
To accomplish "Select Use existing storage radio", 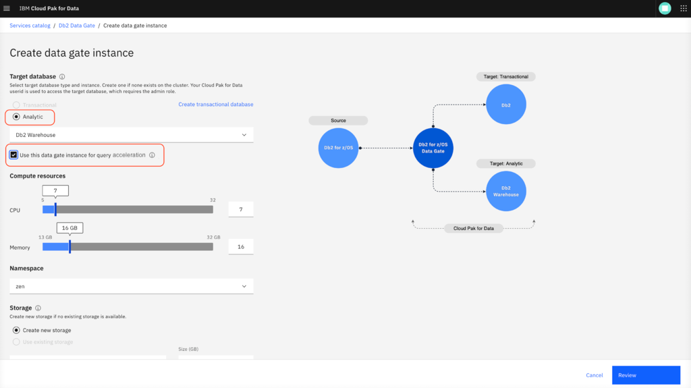I will pyautogui.click(x=16, y=342).
